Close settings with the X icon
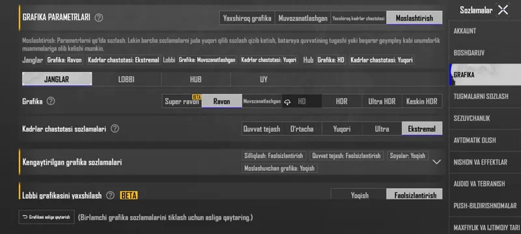The image size is (521, 234). point(503,10)
